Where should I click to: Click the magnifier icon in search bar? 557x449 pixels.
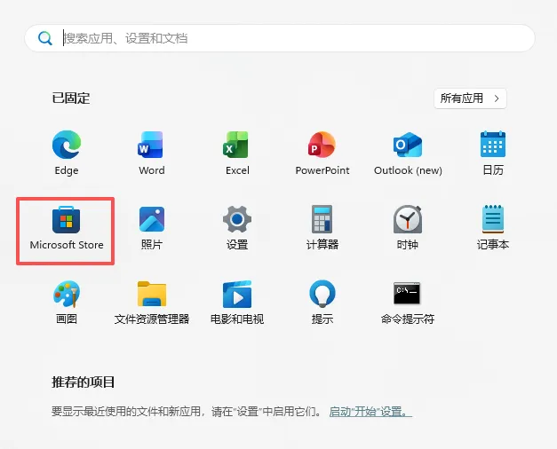(x=45, y=38)
